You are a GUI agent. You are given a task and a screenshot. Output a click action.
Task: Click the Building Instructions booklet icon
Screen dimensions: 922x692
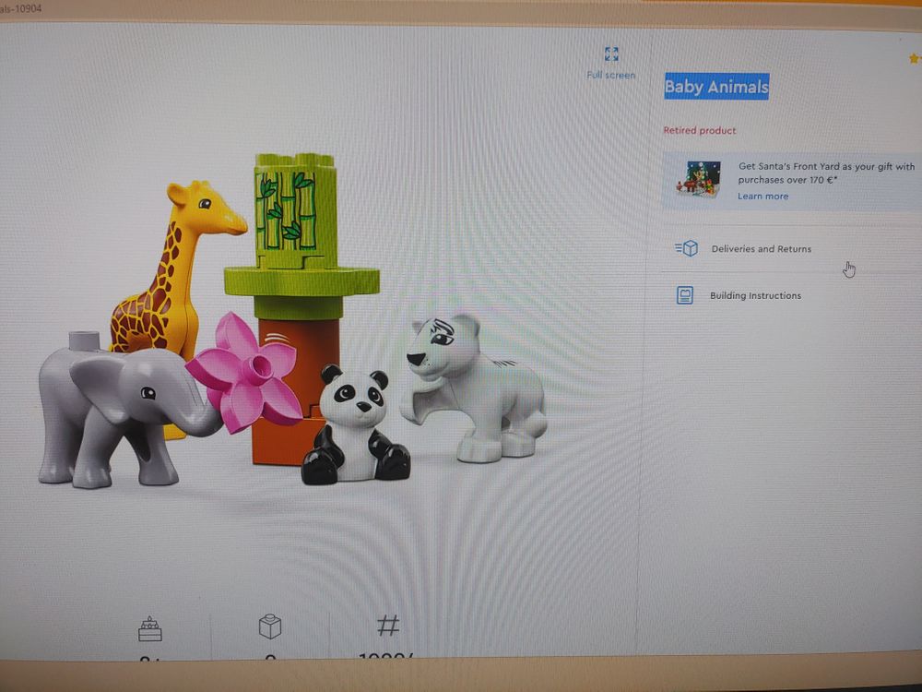(684, 295)
